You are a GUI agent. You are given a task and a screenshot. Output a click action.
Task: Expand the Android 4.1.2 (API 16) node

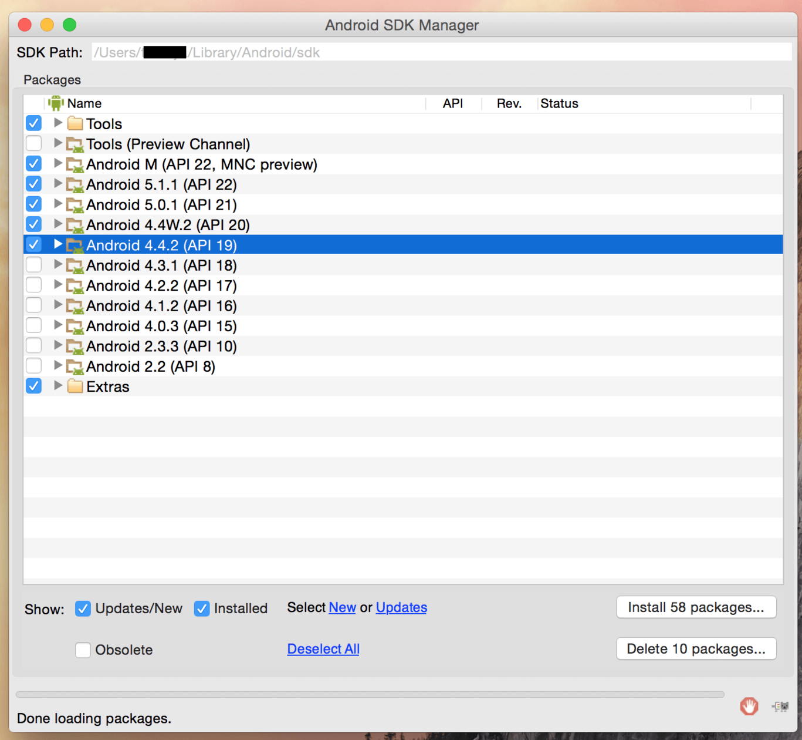click(57, 305)
